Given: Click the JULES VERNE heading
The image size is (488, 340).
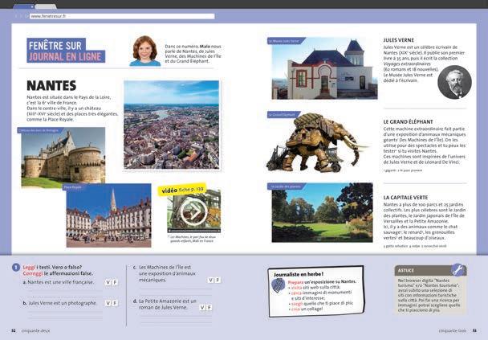Looking at the screenshot, I should (x=399, y=40).
